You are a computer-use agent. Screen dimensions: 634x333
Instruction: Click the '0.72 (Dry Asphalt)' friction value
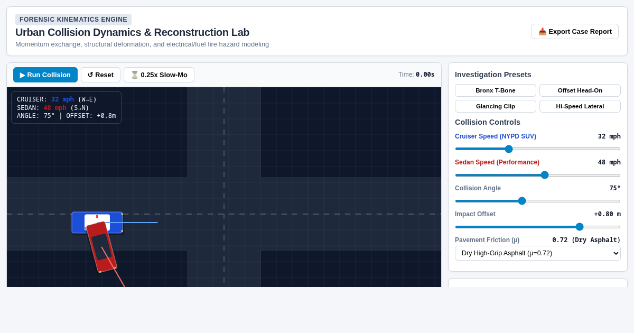click(x=586, y=240)
